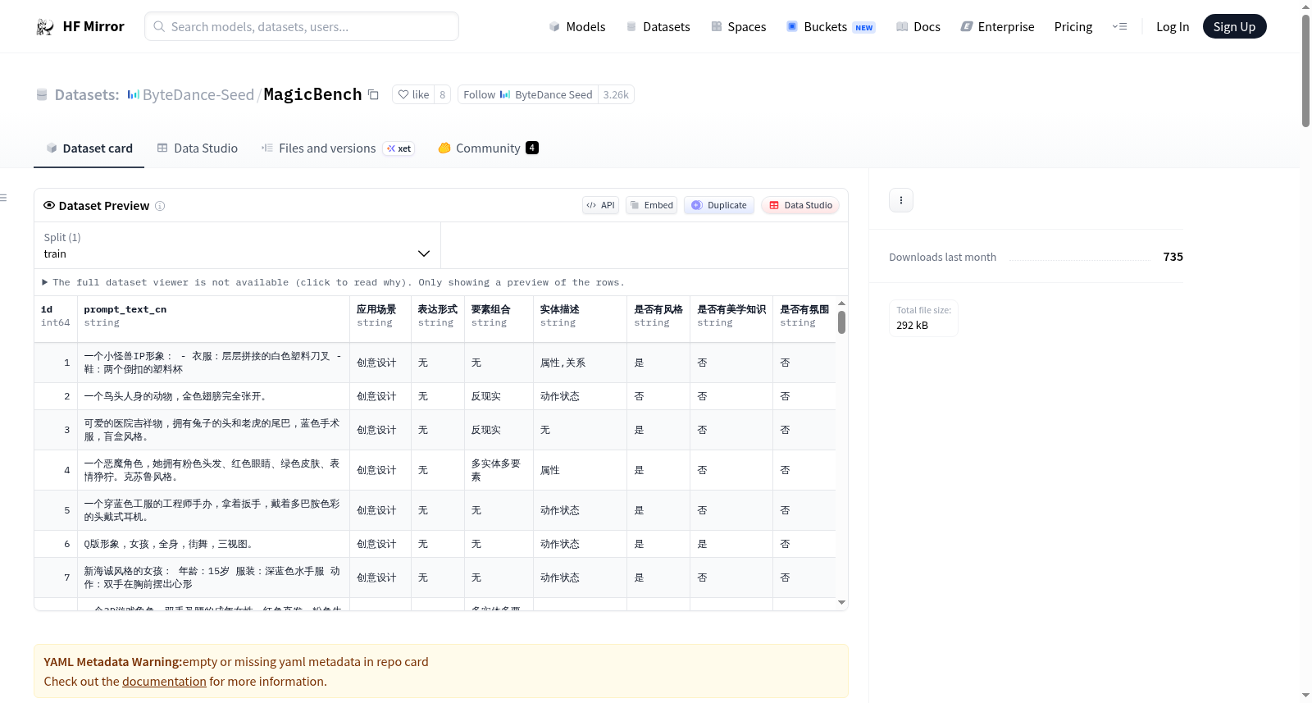1312x703 pixels.
Task: Open the Community tab
Action: [x=488, y=148]
